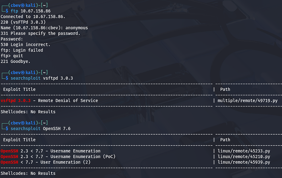This screenshot has height=178, width=282.
Task: Select the "220 (vsFTPd 3.0.3)" banner line
Action: [23, 22]
